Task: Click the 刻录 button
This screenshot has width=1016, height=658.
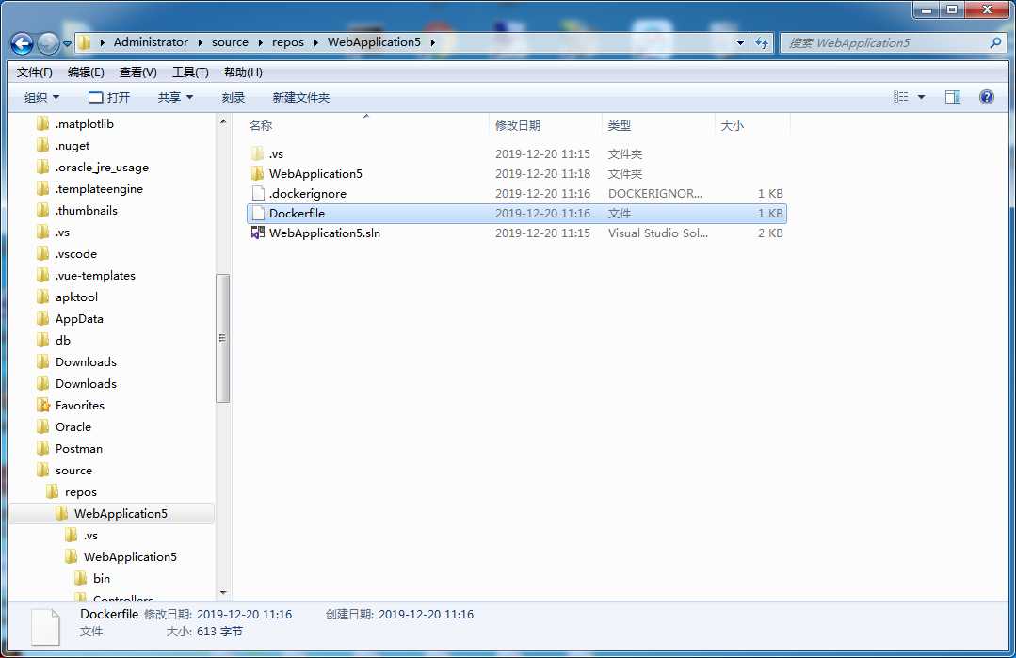Action: tap(234, 97)
